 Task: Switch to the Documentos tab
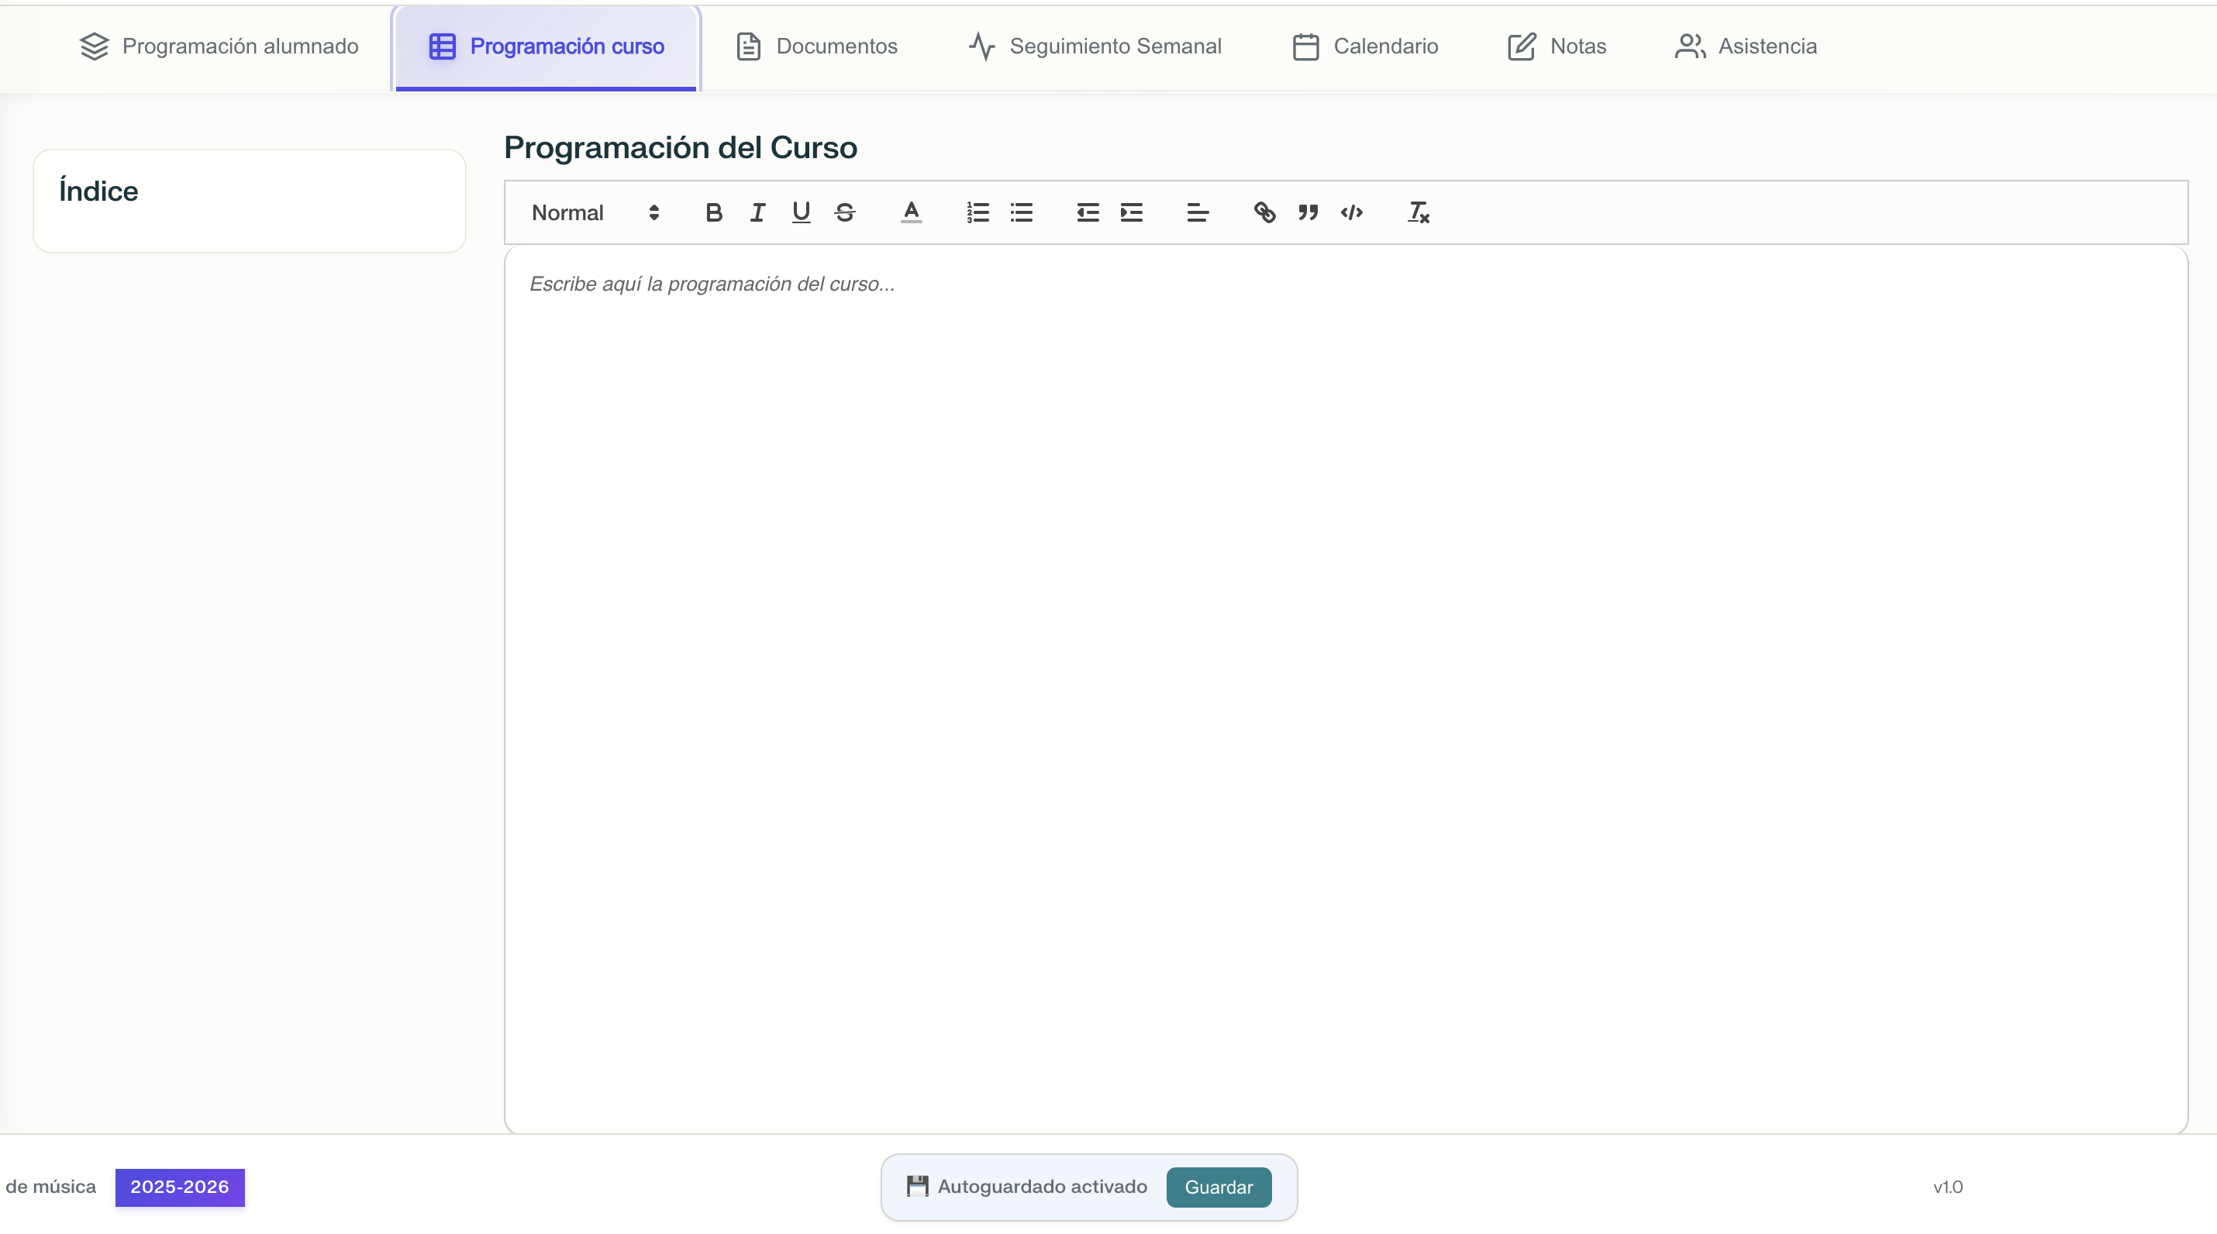[x=817, y=47]
